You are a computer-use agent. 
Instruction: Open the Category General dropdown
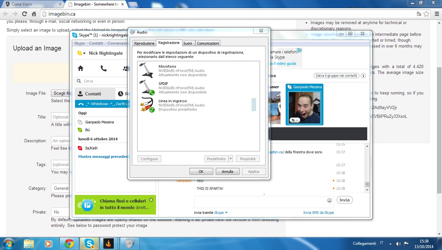click(60, 188)
